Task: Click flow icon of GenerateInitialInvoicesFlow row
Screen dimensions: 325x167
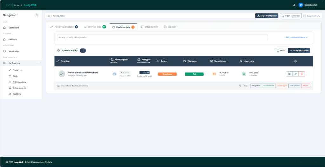Action: pyautogui.click(x=62, y=74)
